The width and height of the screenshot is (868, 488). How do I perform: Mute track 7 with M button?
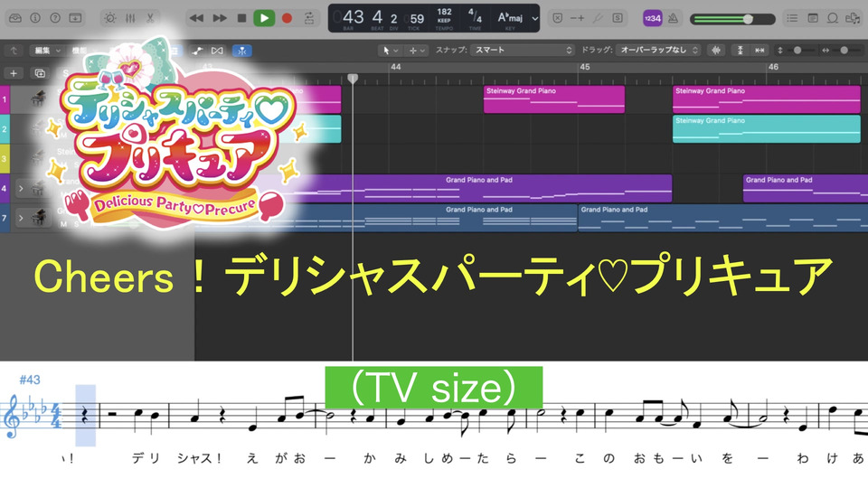coord(63,224)
